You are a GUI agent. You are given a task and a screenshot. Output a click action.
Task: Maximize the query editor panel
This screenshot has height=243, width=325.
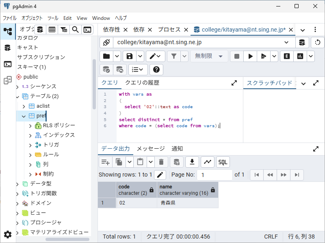click(x=234, y=83)
